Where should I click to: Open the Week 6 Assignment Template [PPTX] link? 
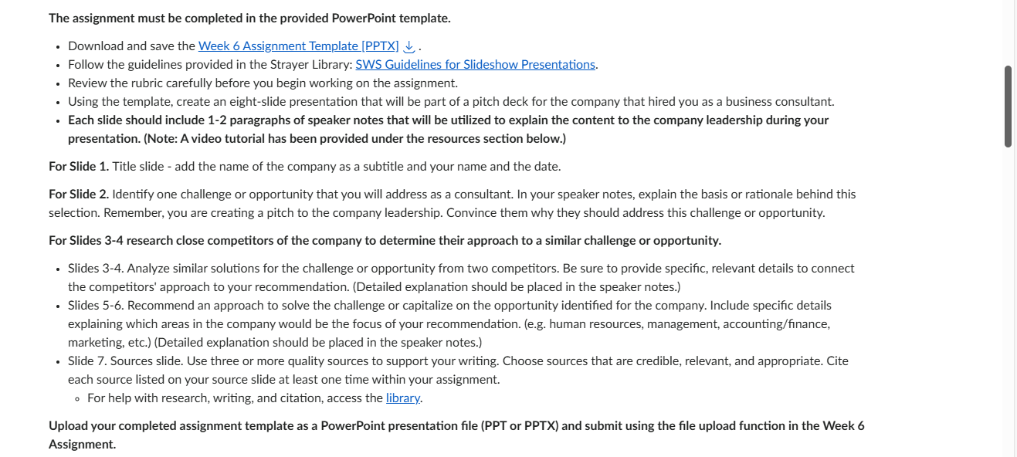pos(299,46)
